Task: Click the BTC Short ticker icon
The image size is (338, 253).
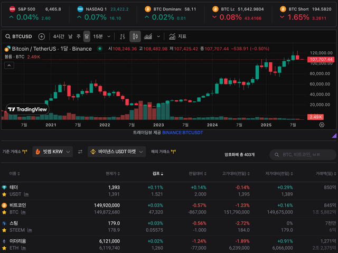Action: [283, 9]
